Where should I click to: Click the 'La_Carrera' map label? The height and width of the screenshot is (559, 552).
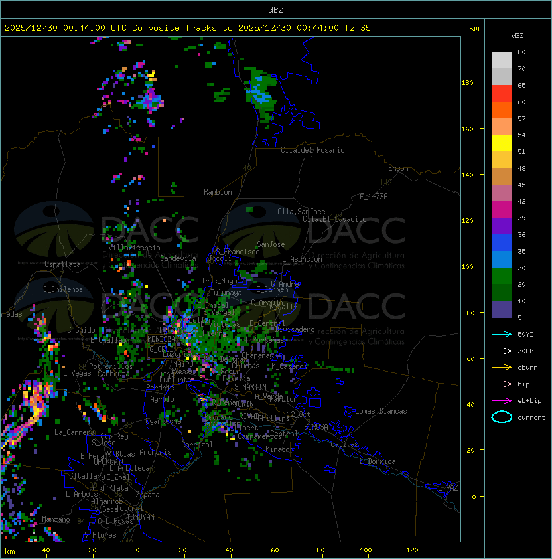74,432
